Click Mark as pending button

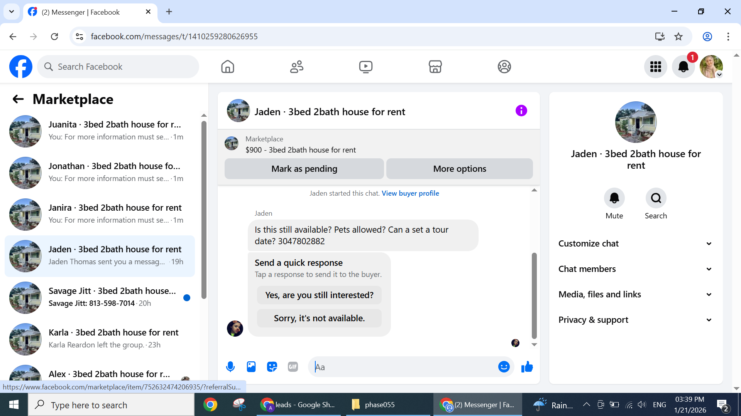[x=304, y=169]
